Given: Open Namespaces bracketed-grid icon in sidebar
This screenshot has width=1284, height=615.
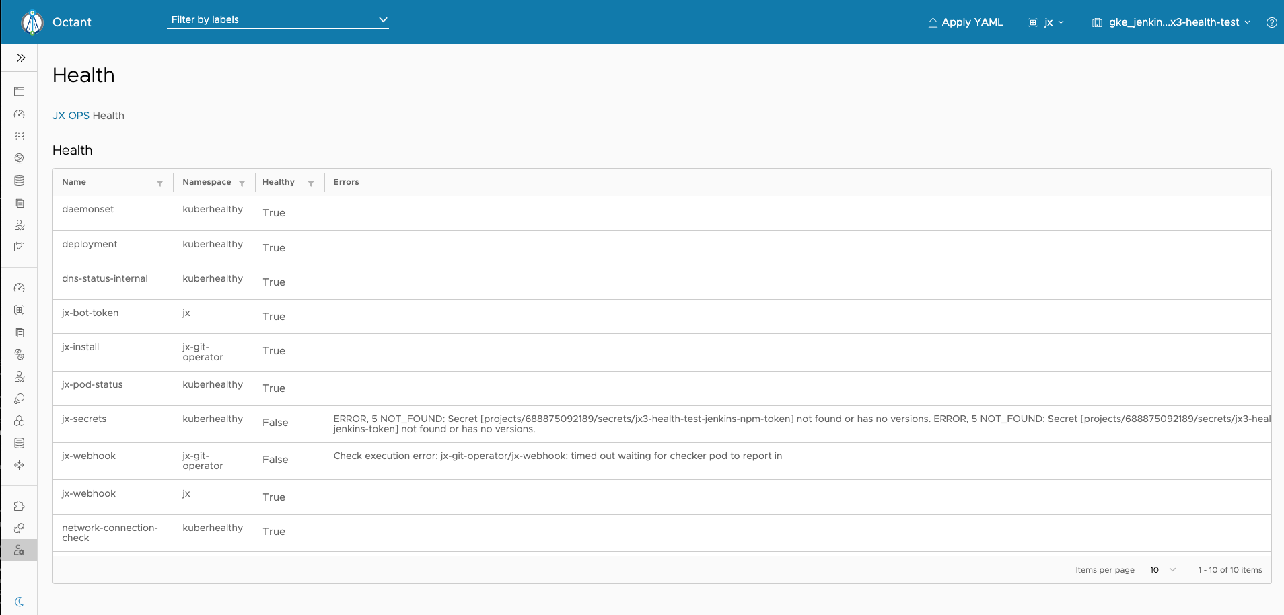Looking at the screenshot, I should [x=19, y=310].
